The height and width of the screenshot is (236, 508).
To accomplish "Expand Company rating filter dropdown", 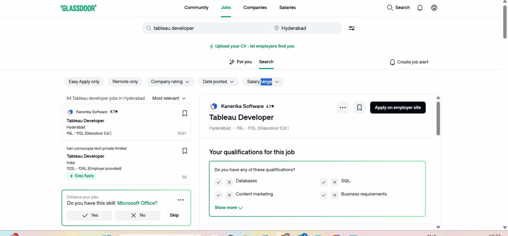I will click(x=170, y=82).
